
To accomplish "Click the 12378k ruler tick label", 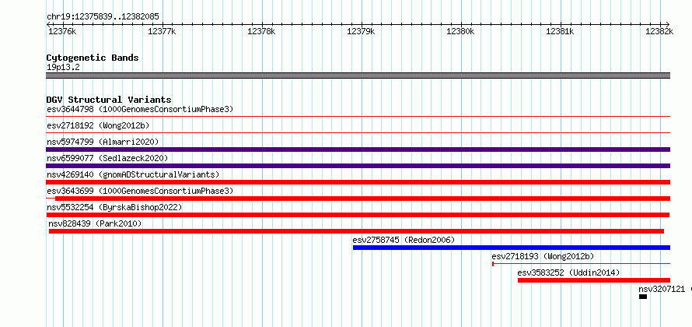I will point(261,31).
